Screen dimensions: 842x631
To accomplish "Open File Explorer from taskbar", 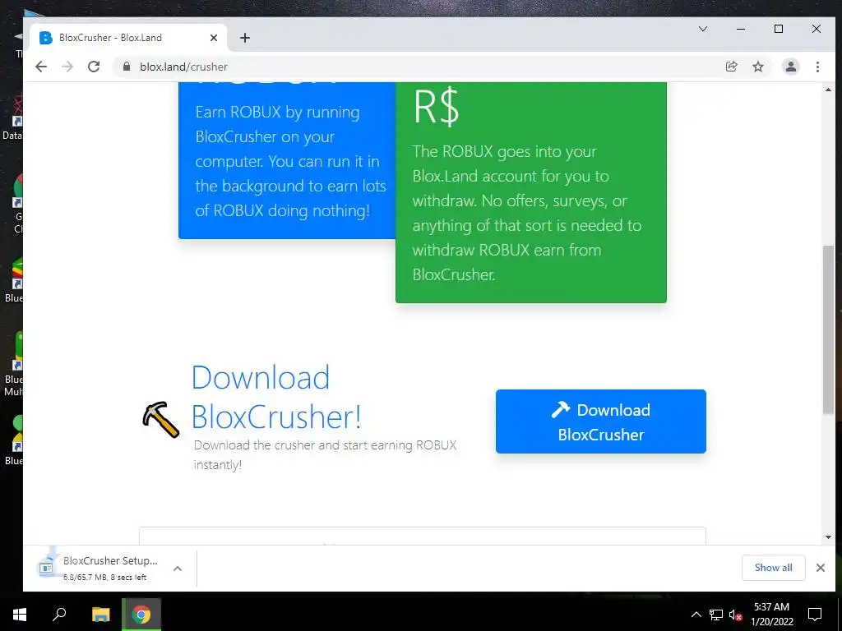I will tap(100, 615).
